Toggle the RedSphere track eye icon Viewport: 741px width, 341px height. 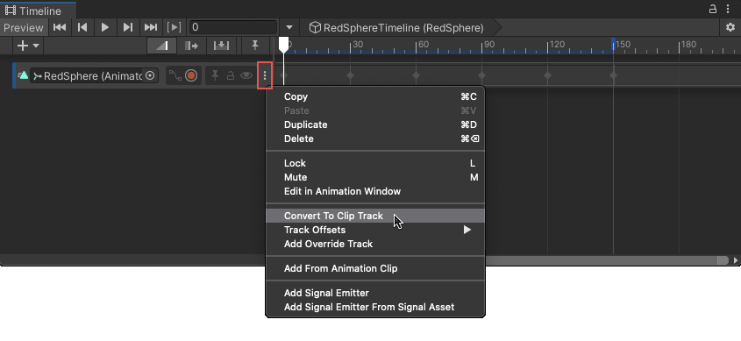pyautogui.click(x=246, y=75)
